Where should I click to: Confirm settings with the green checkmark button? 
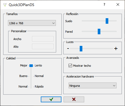pyautogui.click(x=51, y=99)
